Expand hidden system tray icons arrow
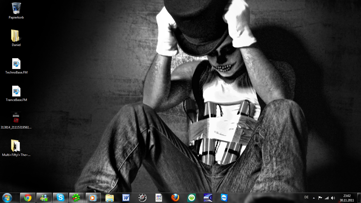361x203 pixels. (x=314, y=198)
